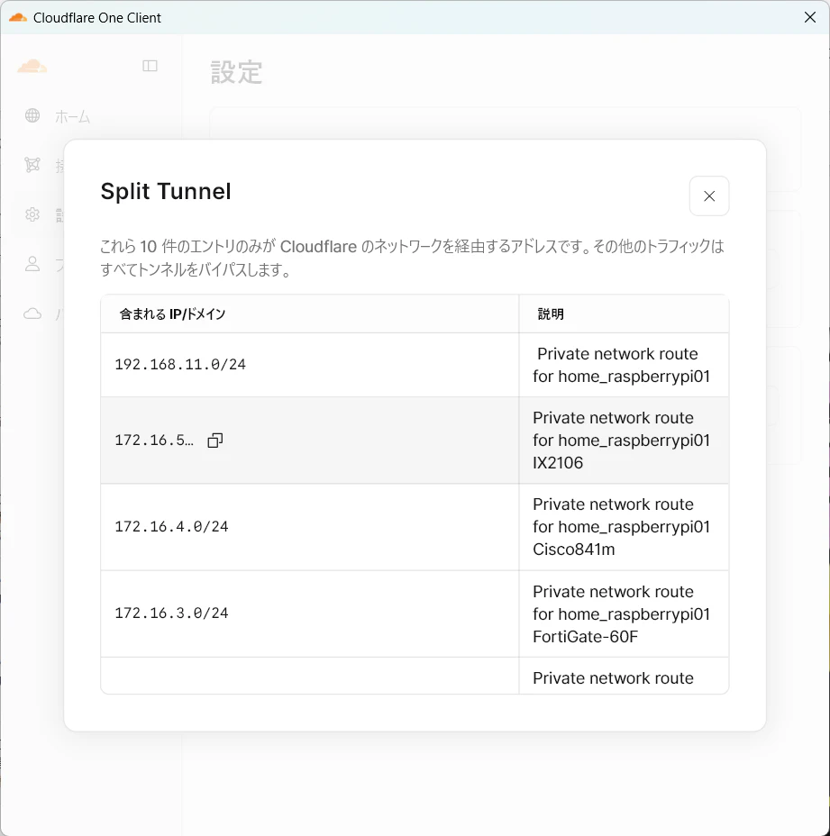Copy the truncated 172.16.5 address
The image size is (830, 836).
215,441
